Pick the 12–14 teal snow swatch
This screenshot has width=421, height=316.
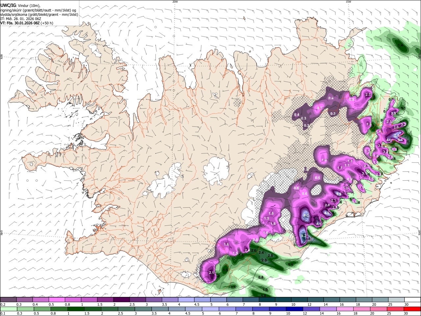[315, 300]
